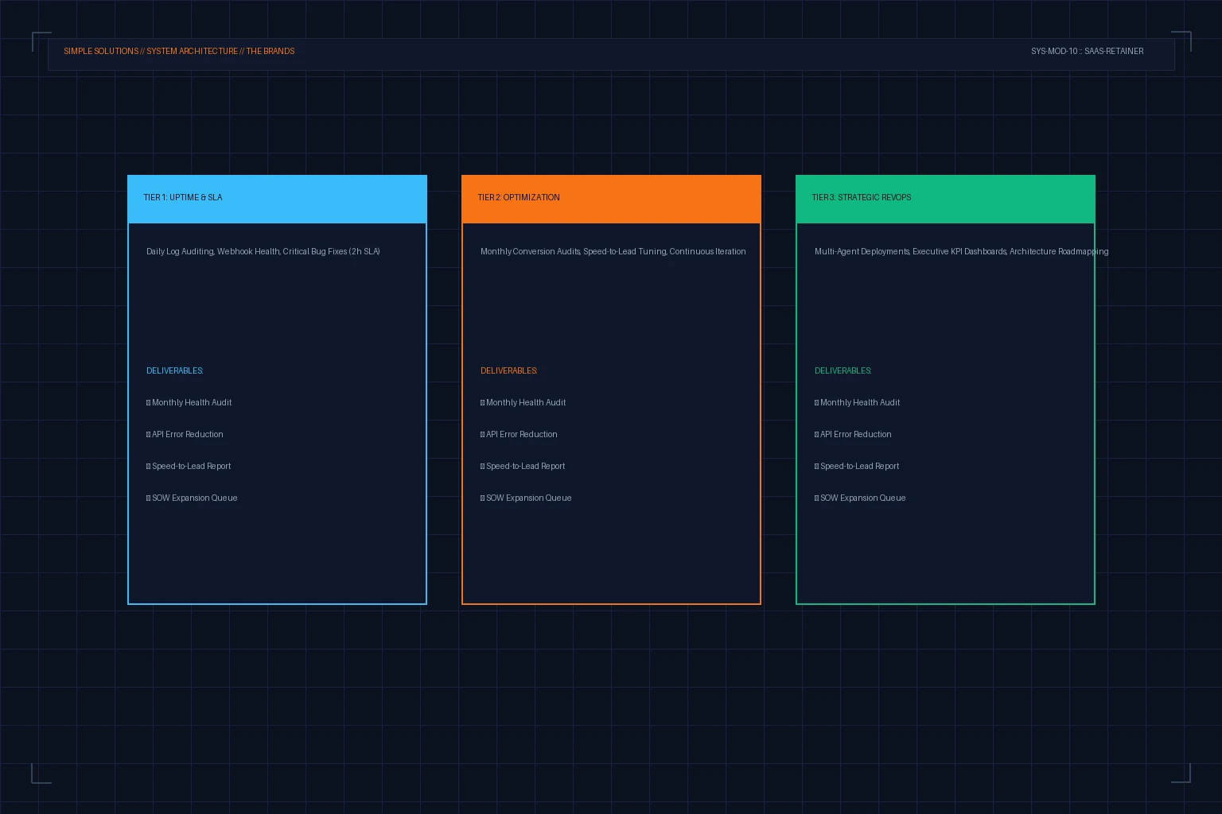Click API Error Reduction in Tier 1 card
This screenshot has height=814, width=1222.
pos(185,434)
